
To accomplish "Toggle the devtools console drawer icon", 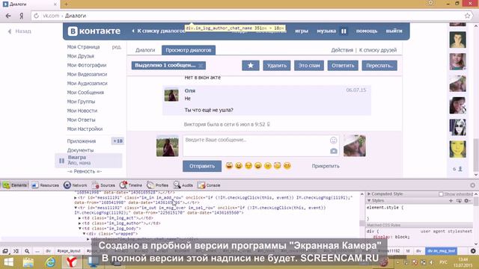I will click(x=16, y=251).
